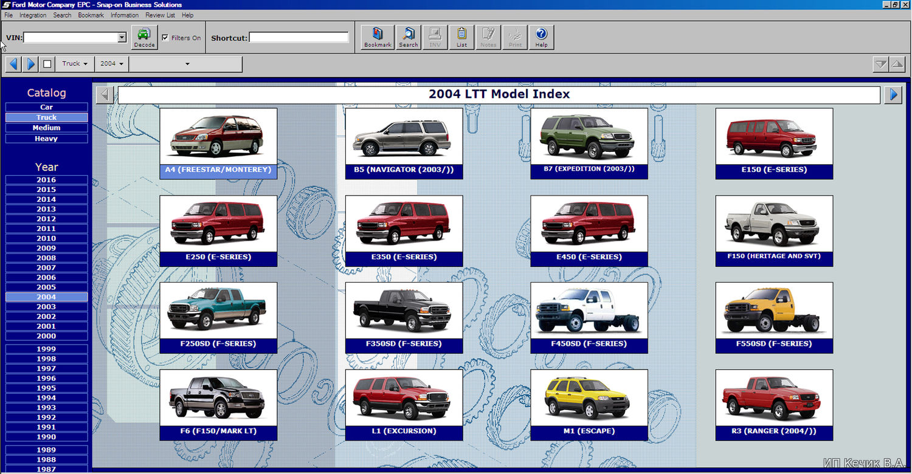Screen dimensions: 912x474
Task: Click the VIN input field
Action: [x=71, y=38]
